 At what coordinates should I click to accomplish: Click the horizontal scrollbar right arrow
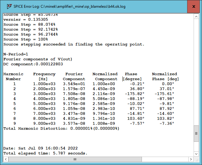coord(191,159)
